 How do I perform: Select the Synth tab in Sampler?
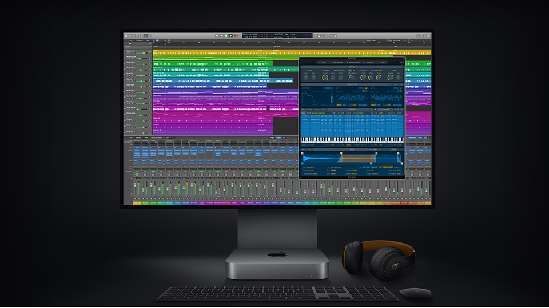pyautogui.click(x=323, y=62)
